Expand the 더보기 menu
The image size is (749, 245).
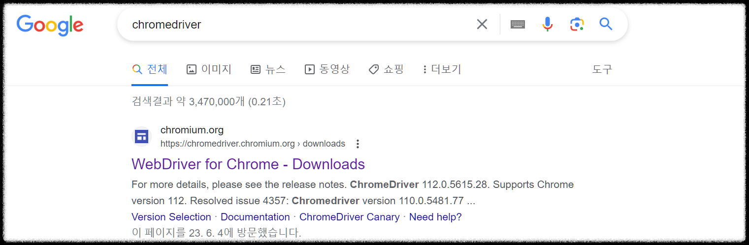(442, 69)
